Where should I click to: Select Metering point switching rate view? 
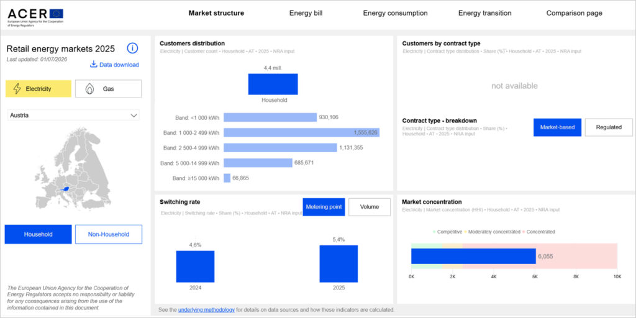pos(324,207)
